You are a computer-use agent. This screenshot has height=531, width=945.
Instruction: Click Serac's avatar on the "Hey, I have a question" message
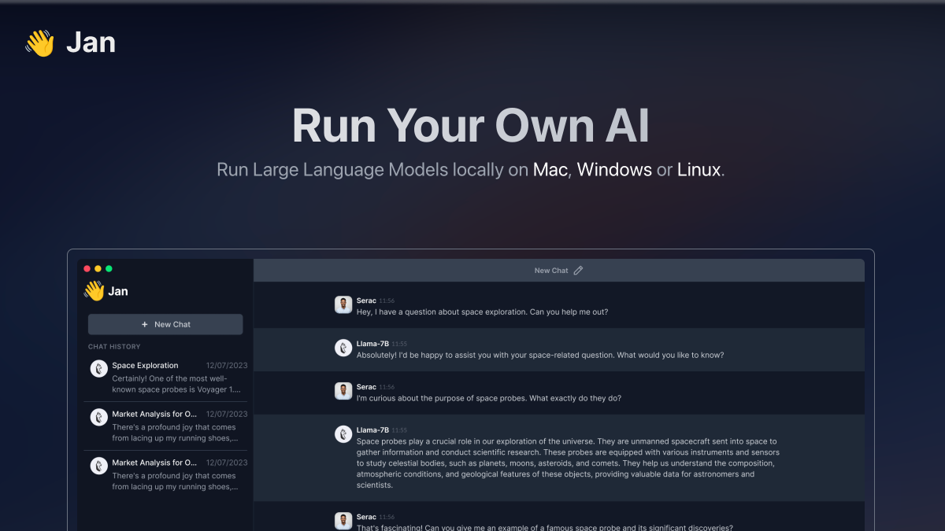pyautogui.click(x=343, y=305)
